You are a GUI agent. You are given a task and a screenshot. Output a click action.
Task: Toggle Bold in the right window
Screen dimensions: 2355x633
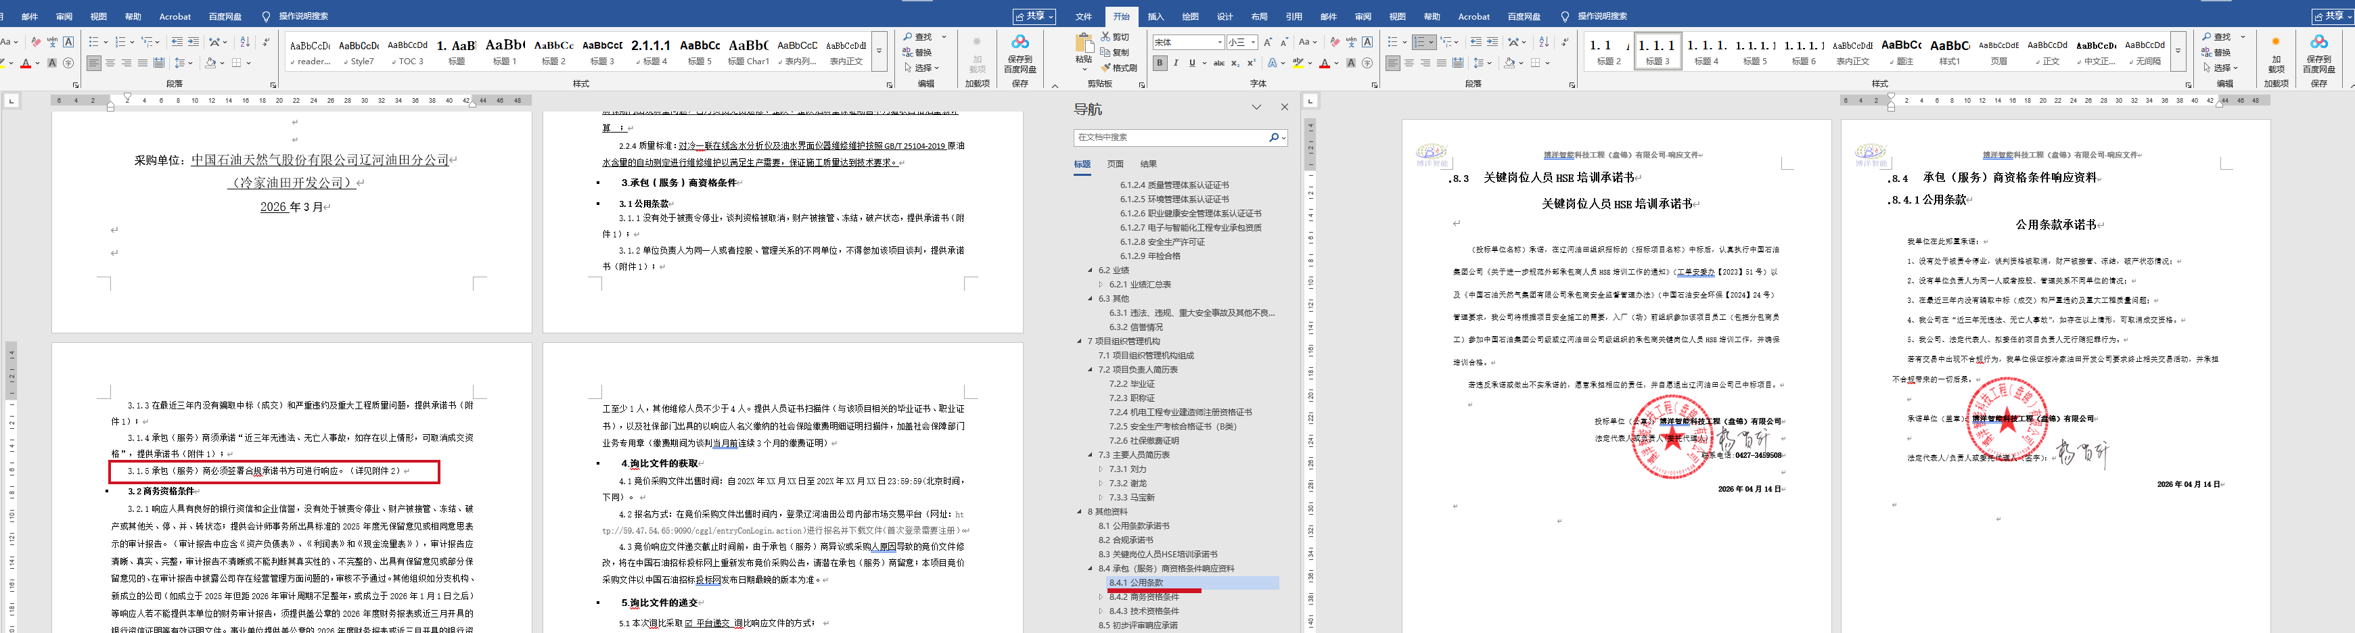point(1160,63)
